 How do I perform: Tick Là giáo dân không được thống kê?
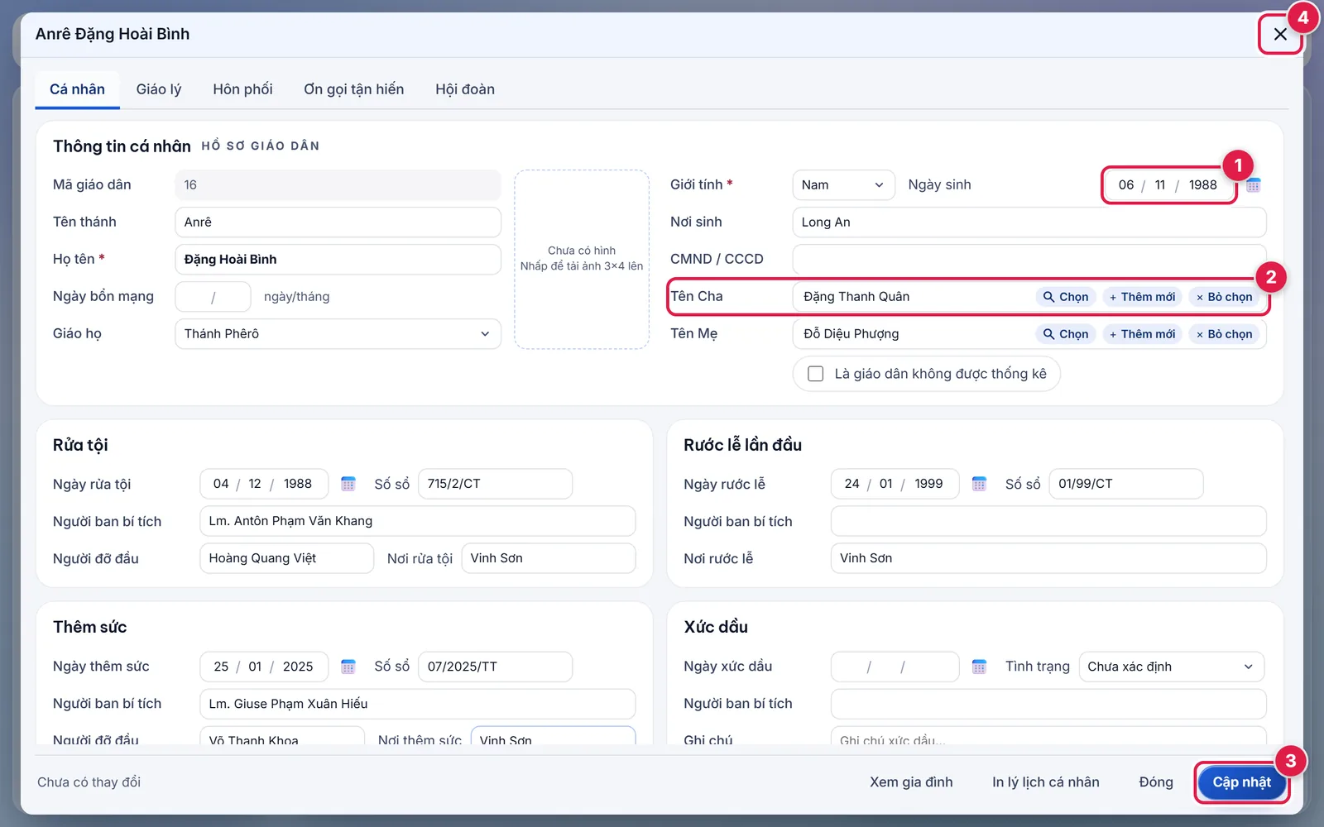pyautogui.click(x=815, y=374)
